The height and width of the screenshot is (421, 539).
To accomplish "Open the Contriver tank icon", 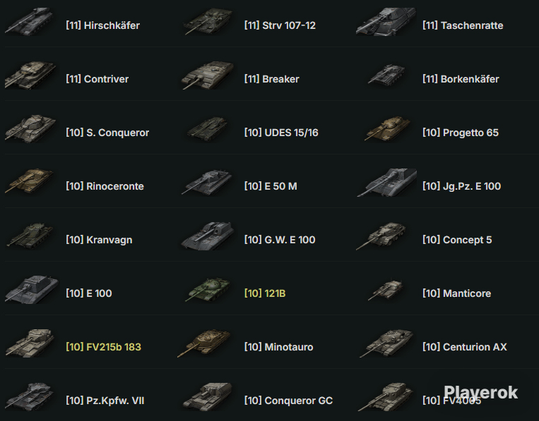I will (30, 75).
